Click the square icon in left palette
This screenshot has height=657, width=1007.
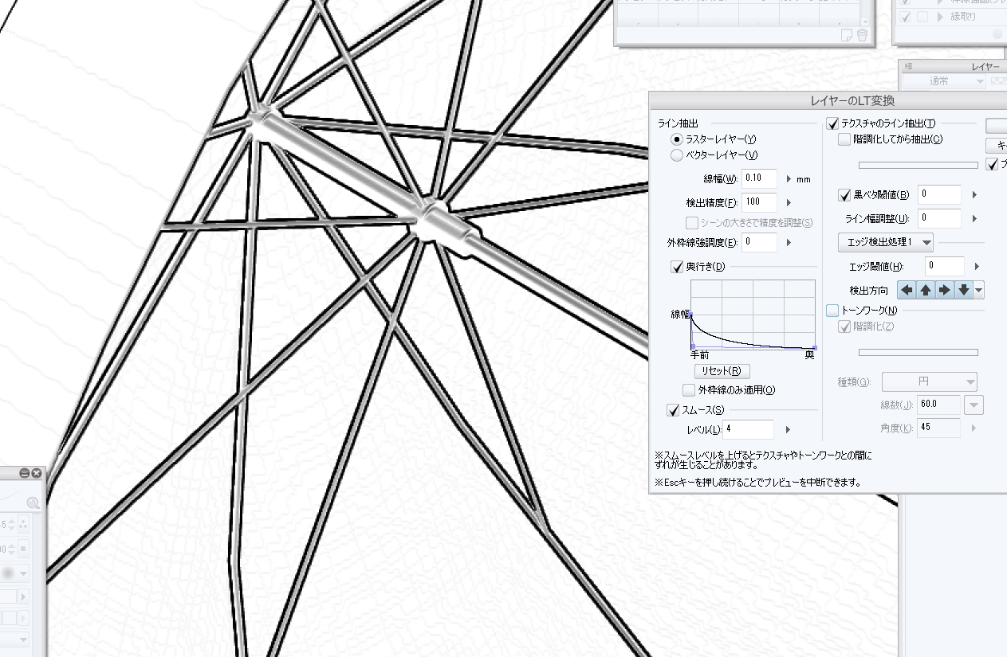(x=23, y=549)
